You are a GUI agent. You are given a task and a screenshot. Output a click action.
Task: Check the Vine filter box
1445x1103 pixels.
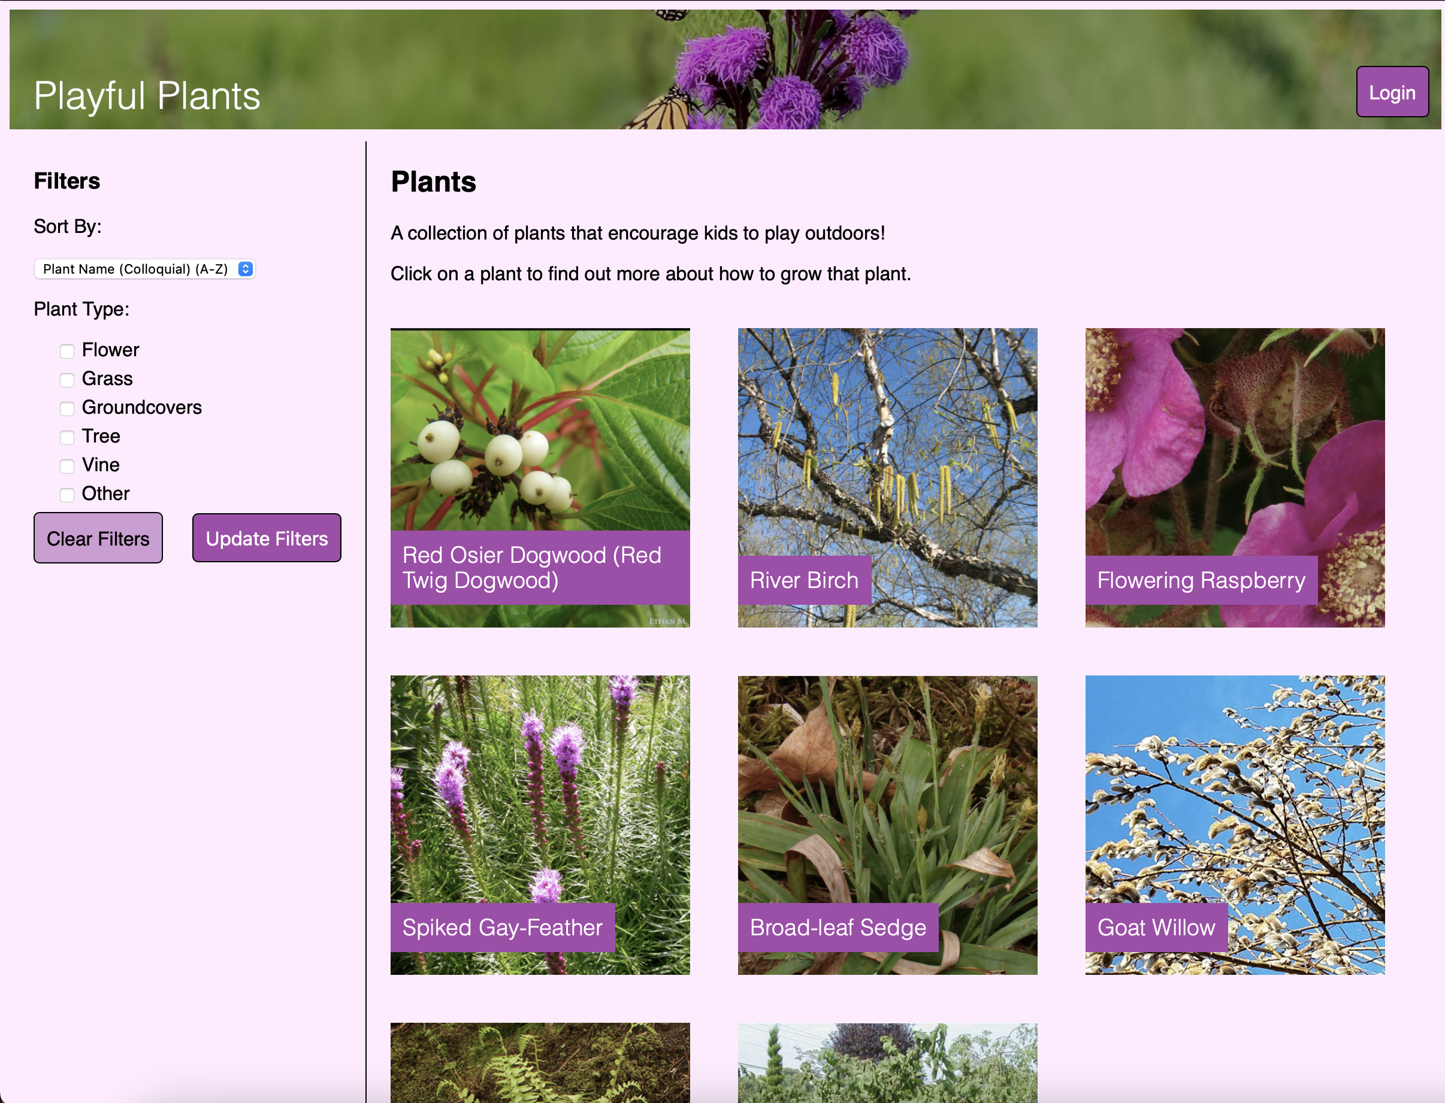point(67,466)
